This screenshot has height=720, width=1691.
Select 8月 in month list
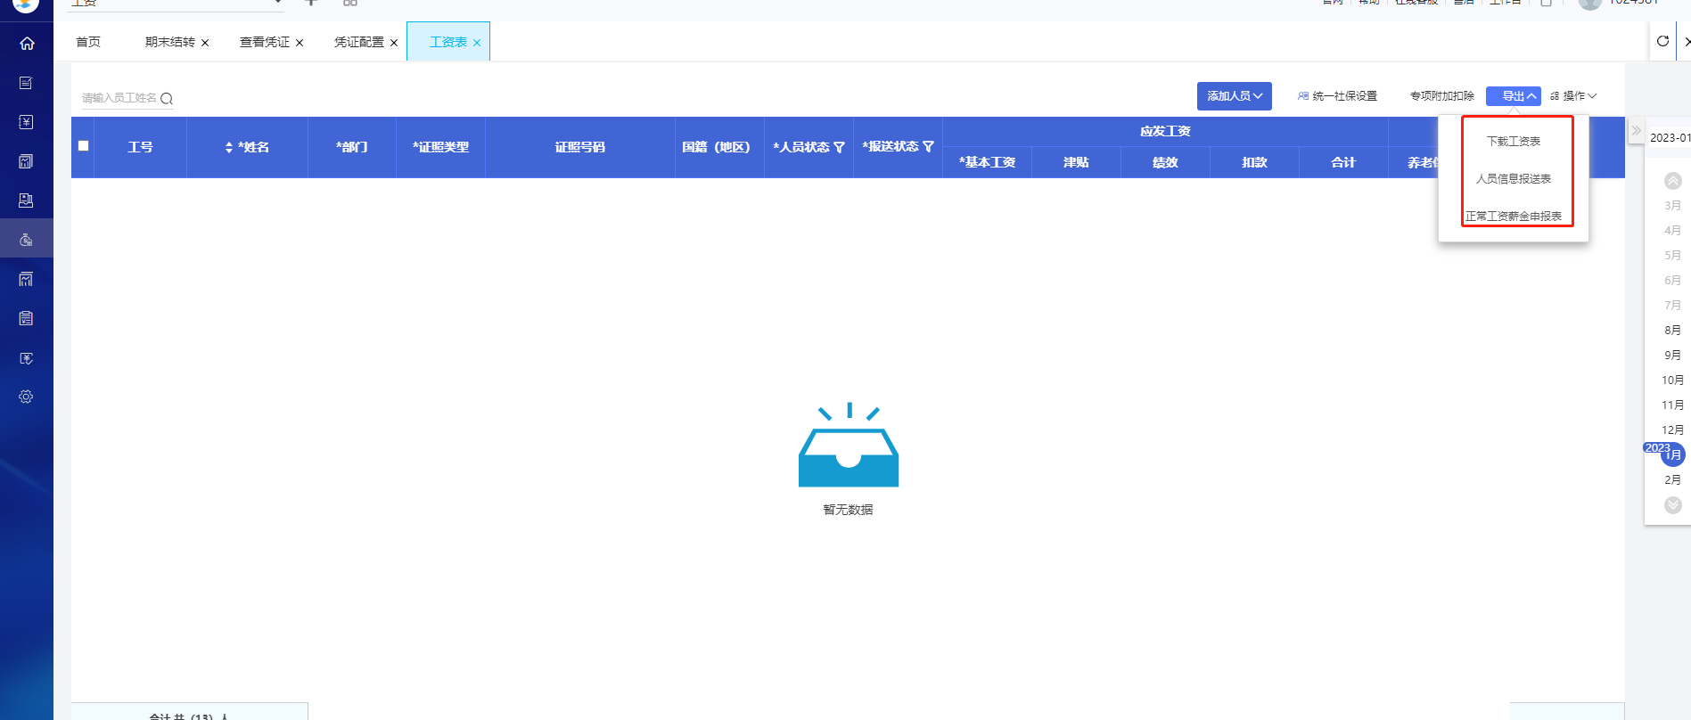(1672, 331)
